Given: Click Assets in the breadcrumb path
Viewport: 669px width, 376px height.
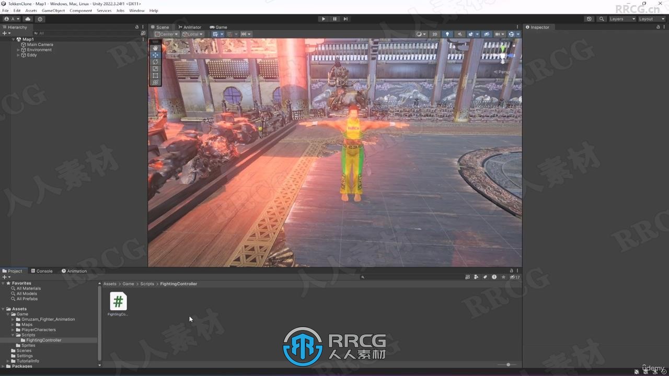Looking at the screenshot, I should point(110,284).
